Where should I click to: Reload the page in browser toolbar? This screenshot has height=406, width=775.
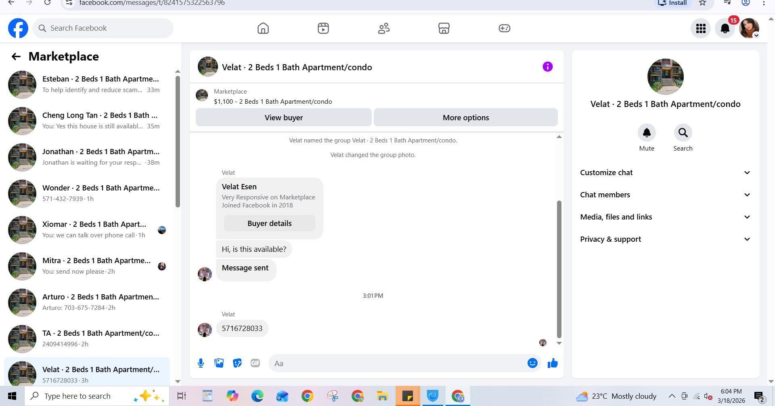tap(48, 2)
